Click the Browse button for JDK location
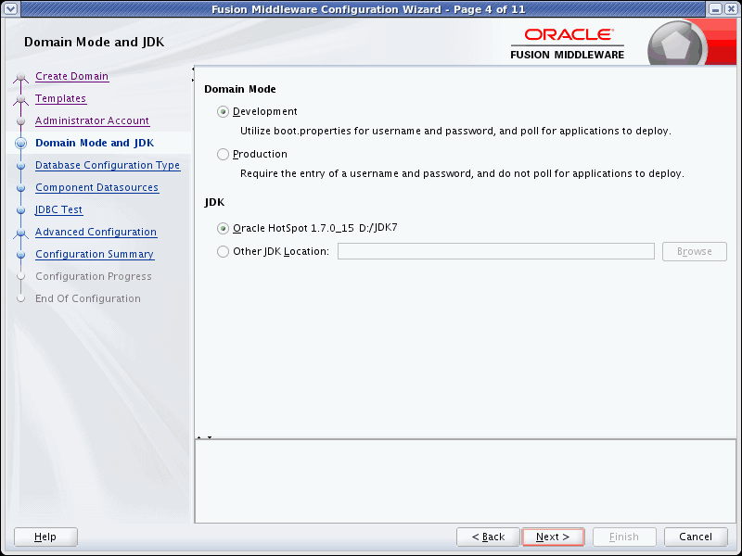Viewport: 742px width, 556px height. point(694,251)
